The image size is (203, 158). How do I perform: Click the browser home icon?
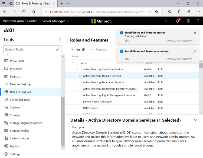tap(33, 12)
